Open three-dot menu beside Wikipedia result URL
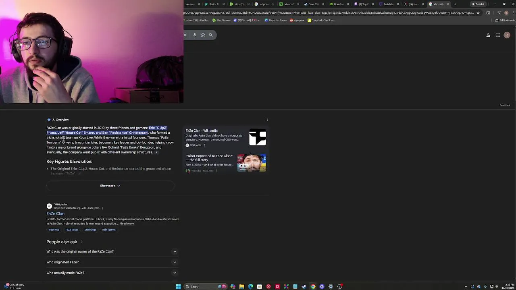 pos(102,208)
